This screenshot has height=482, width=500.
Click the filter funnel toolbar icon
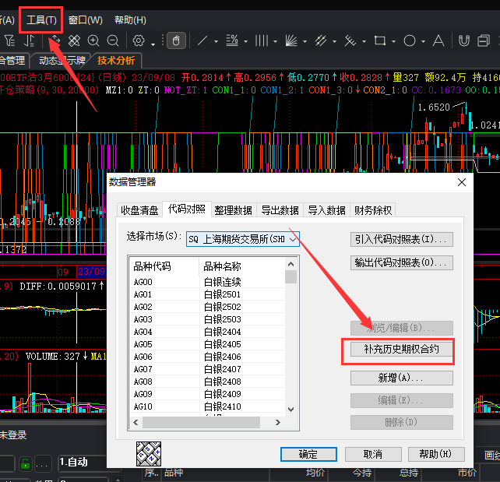pos(10,40)
